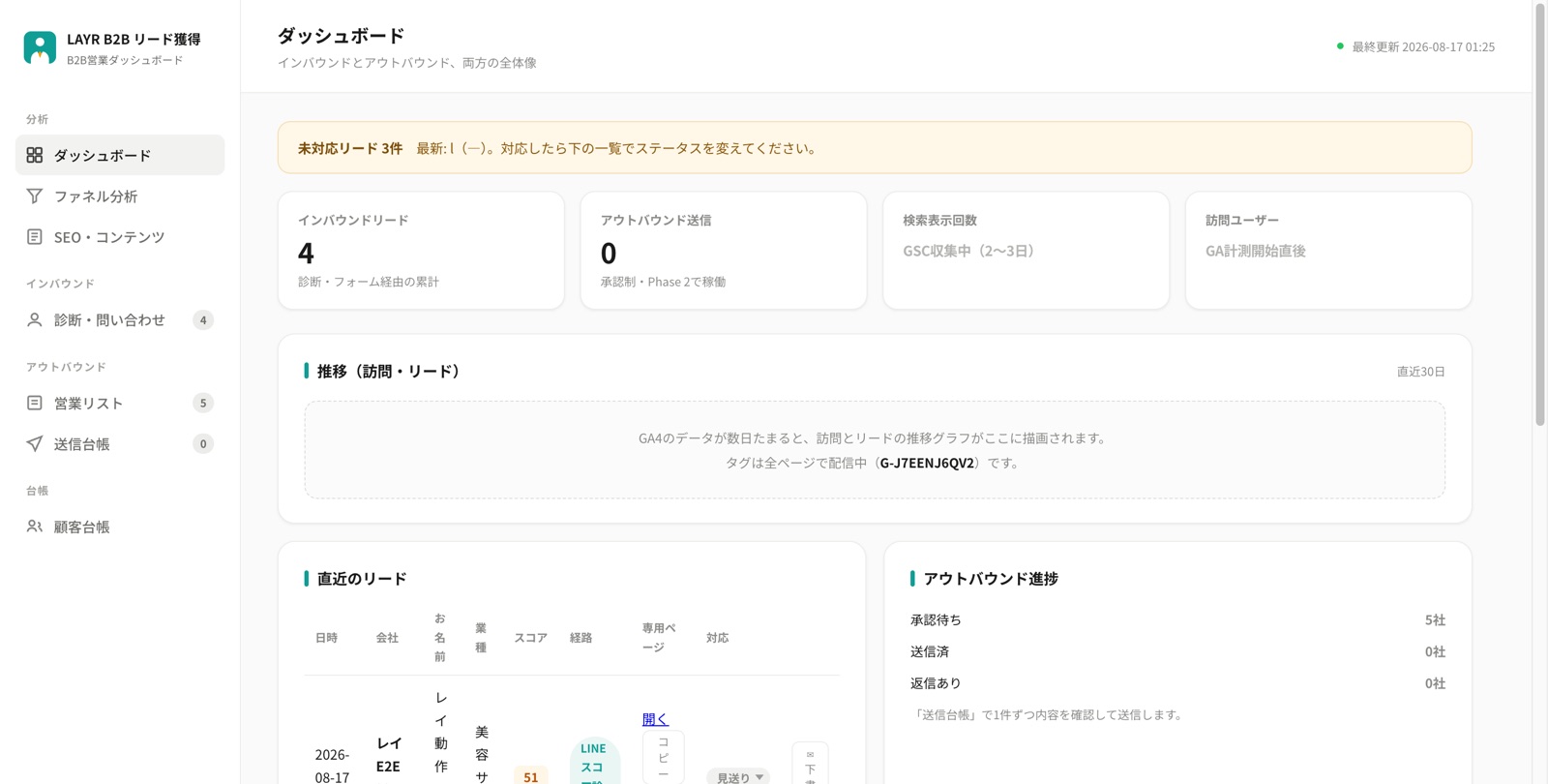Image resolution: width=1548 pixels, height=784 pixels.
Task: Click the badge 4 next to 診断・問い合わせ
Action: coord(203,319)
